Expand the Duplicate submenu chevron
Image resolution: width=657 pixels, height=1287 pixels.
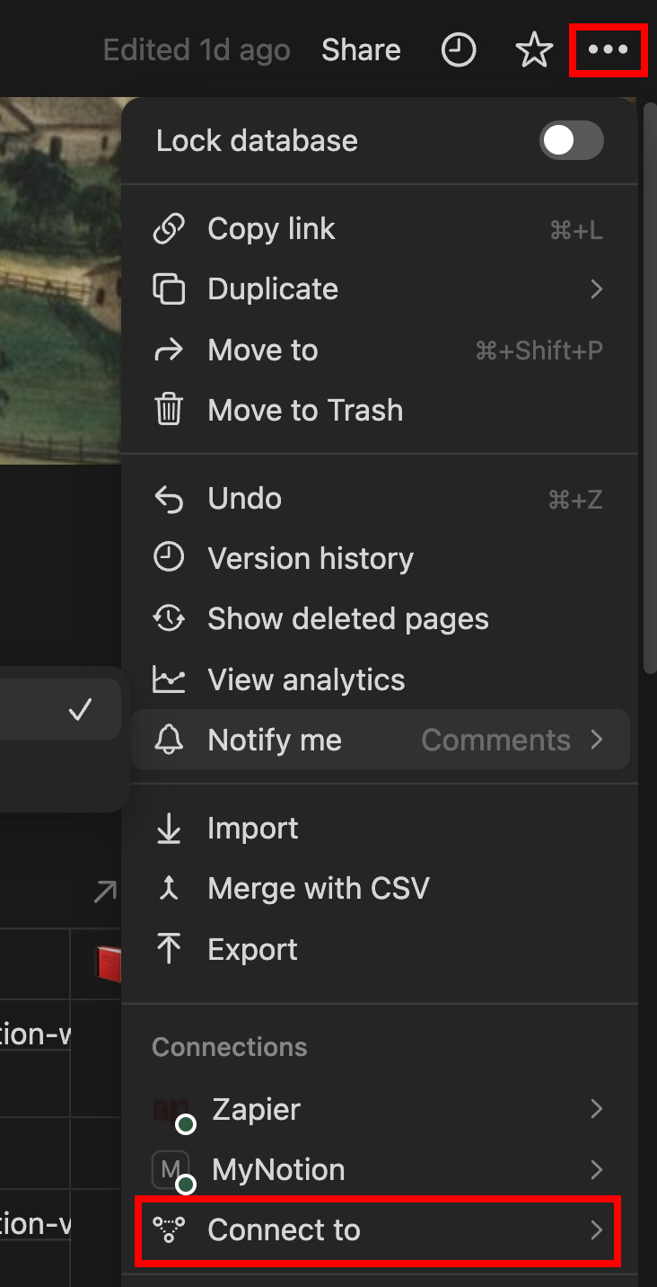click(x=596, y=289)
